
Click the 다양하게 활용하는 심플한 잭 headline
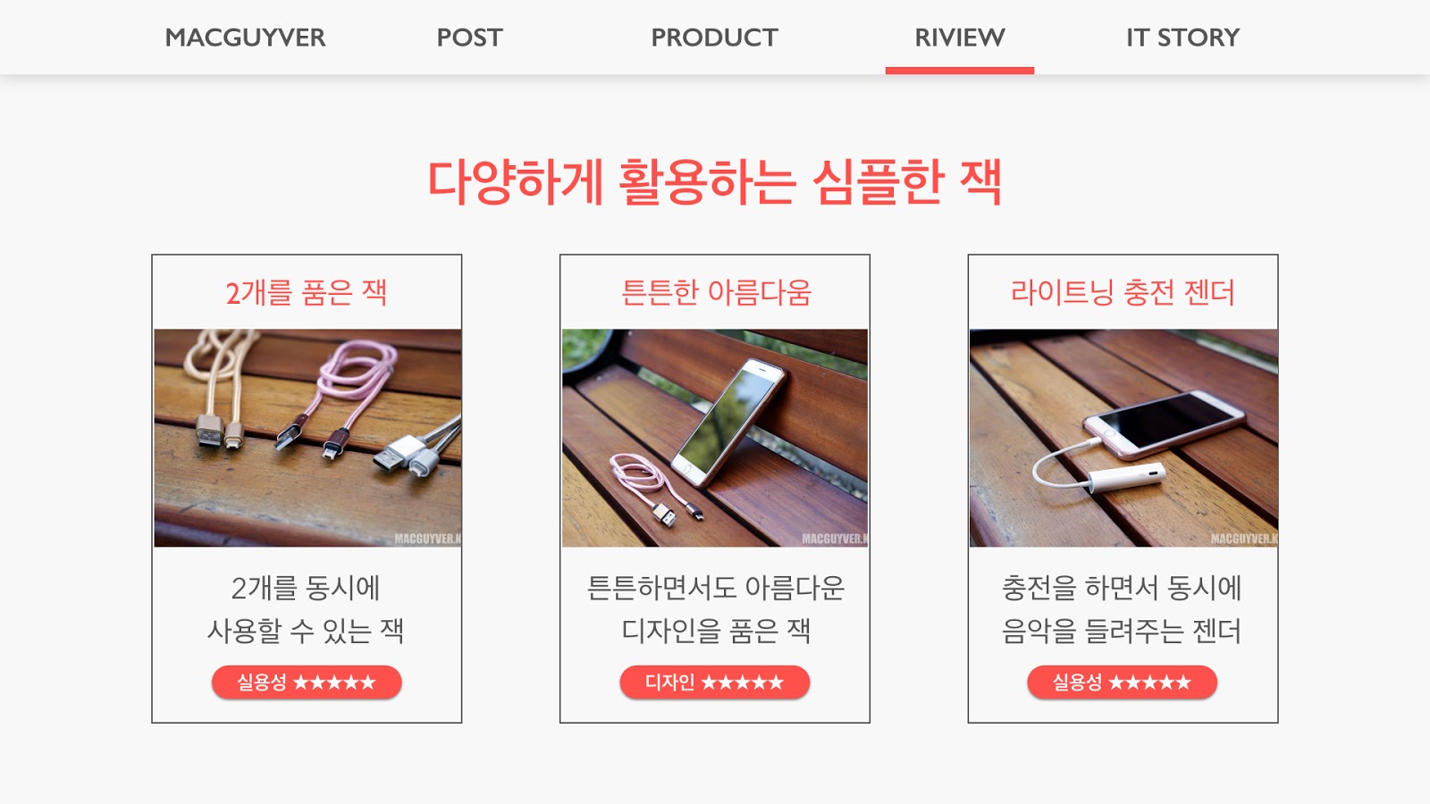714,182
